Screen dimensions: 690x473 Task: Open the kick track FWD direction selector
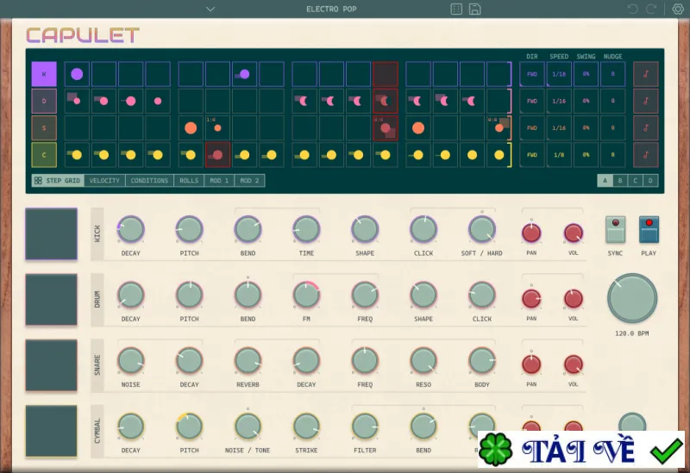pos(532,74)
